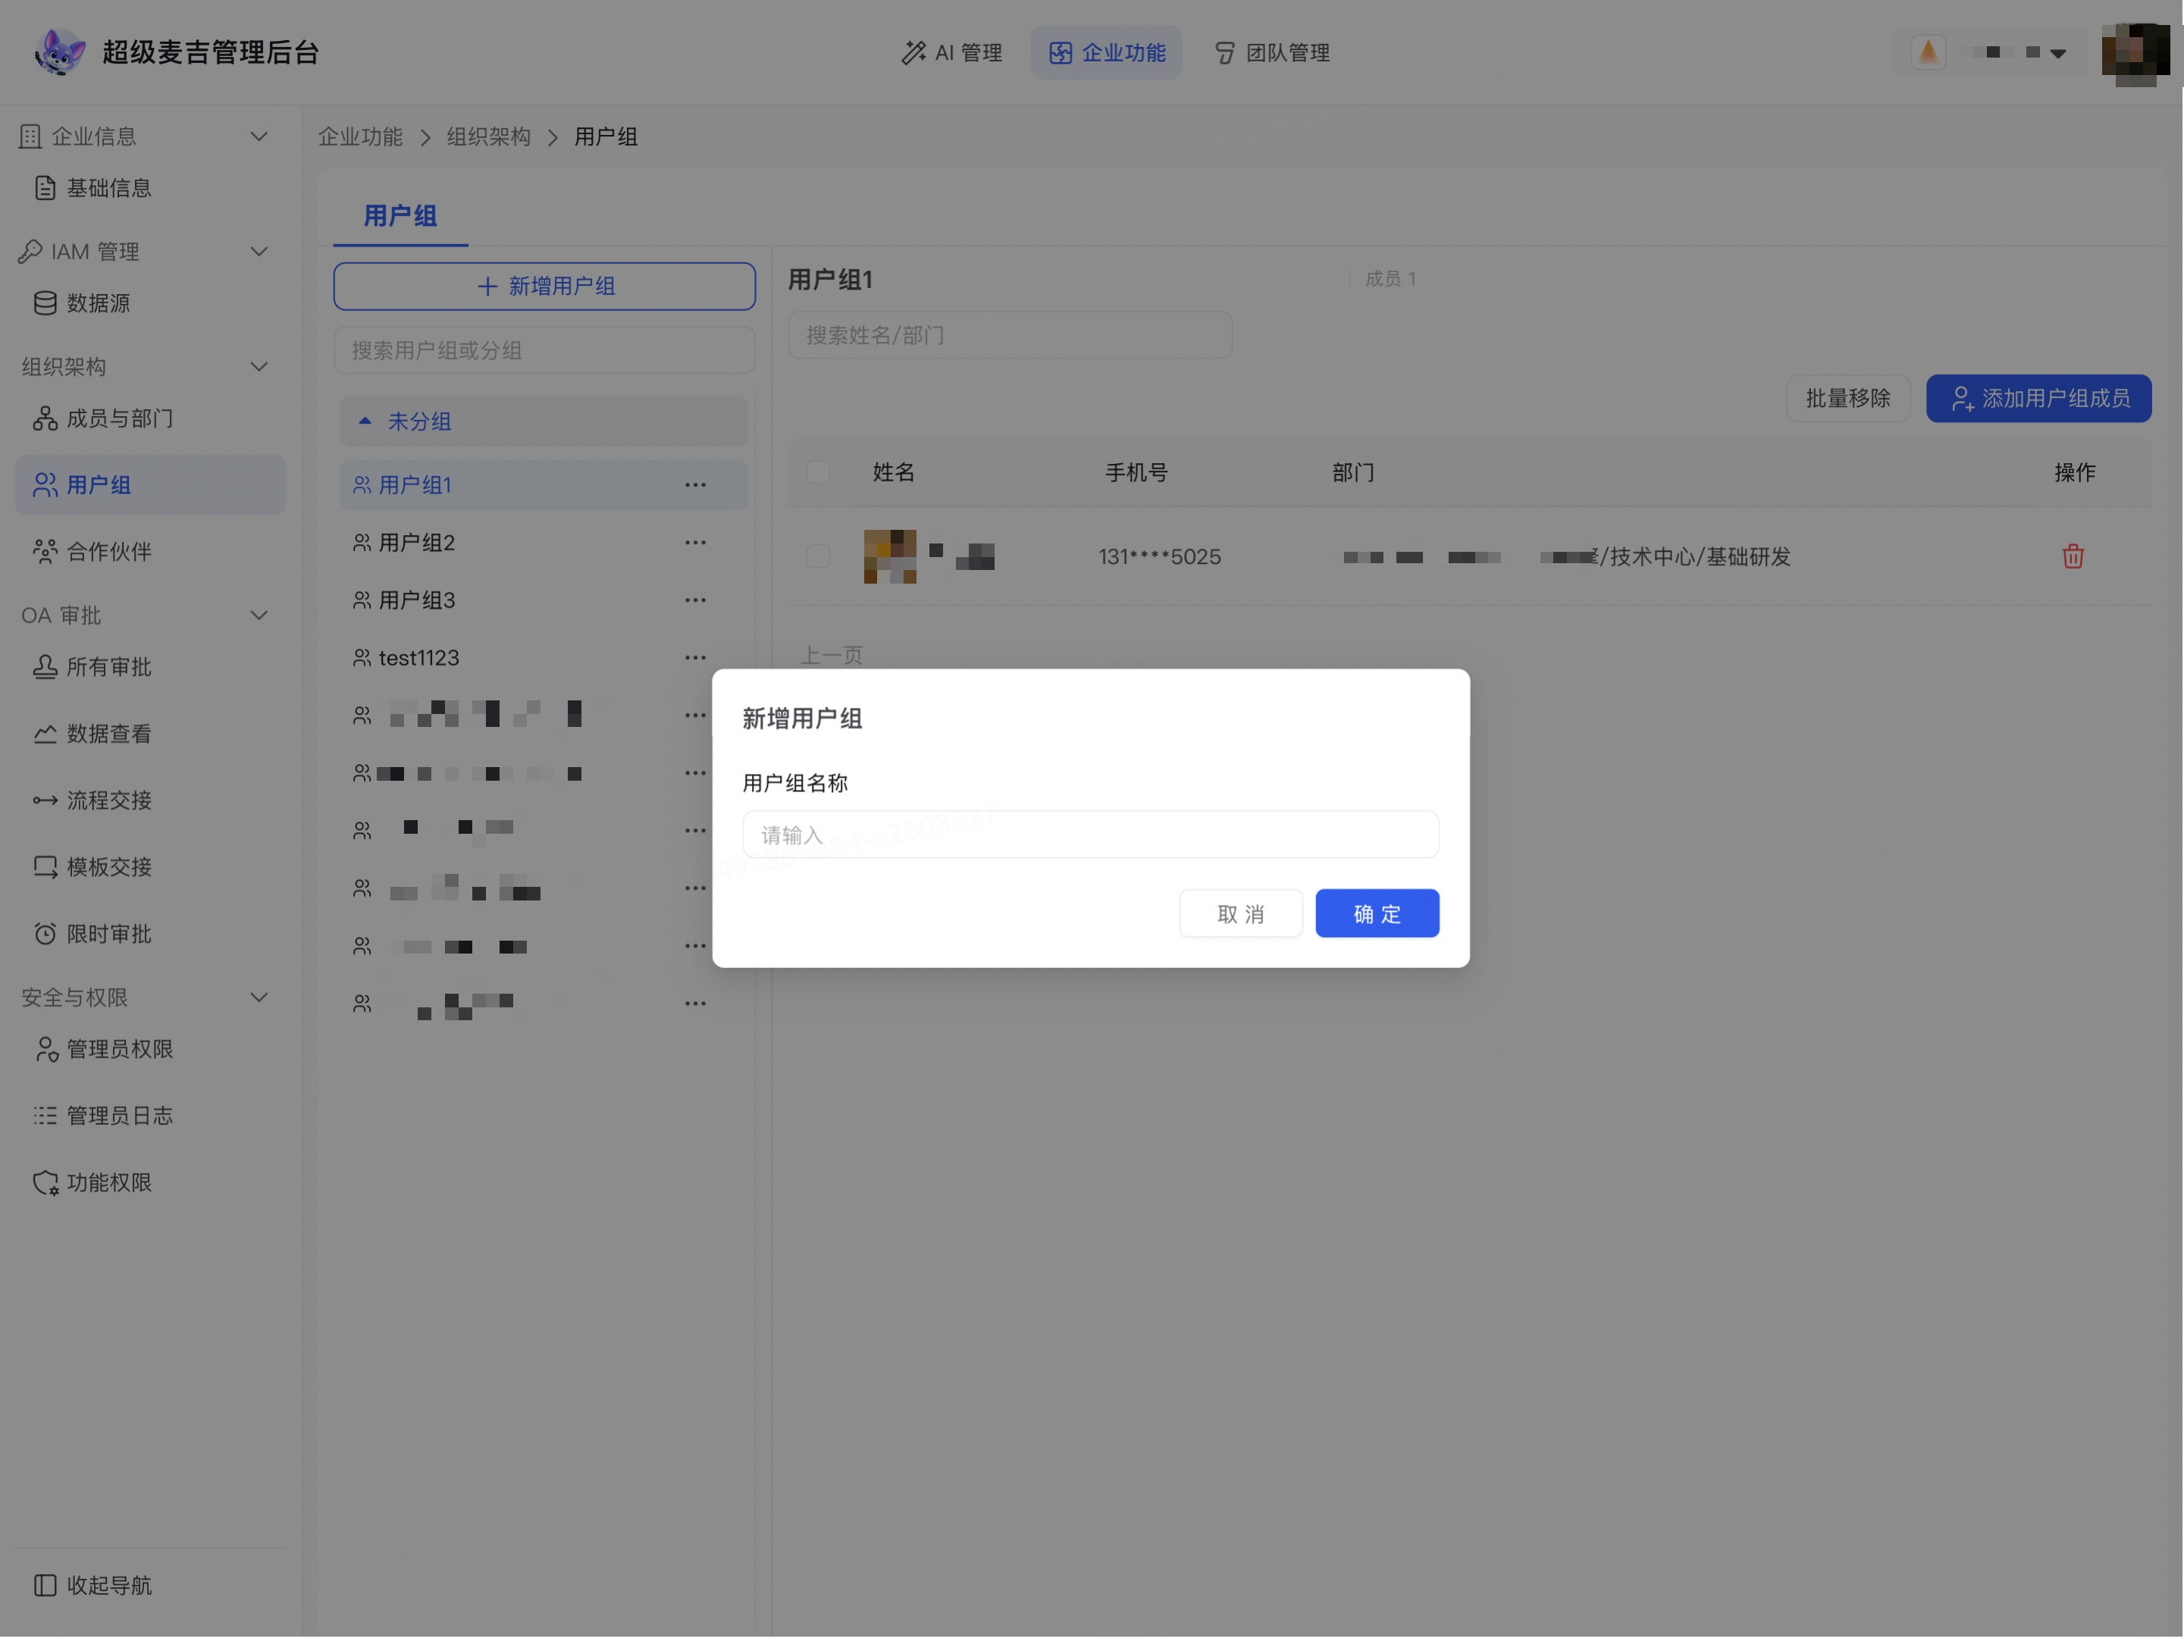Screen dimensions: 2184x1638
Task: Open more options for test1123
Action: tap(695, 658)
